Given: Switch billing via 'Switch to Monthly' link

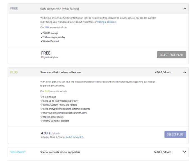Looking at the screenshot, I should pos(75,137).
